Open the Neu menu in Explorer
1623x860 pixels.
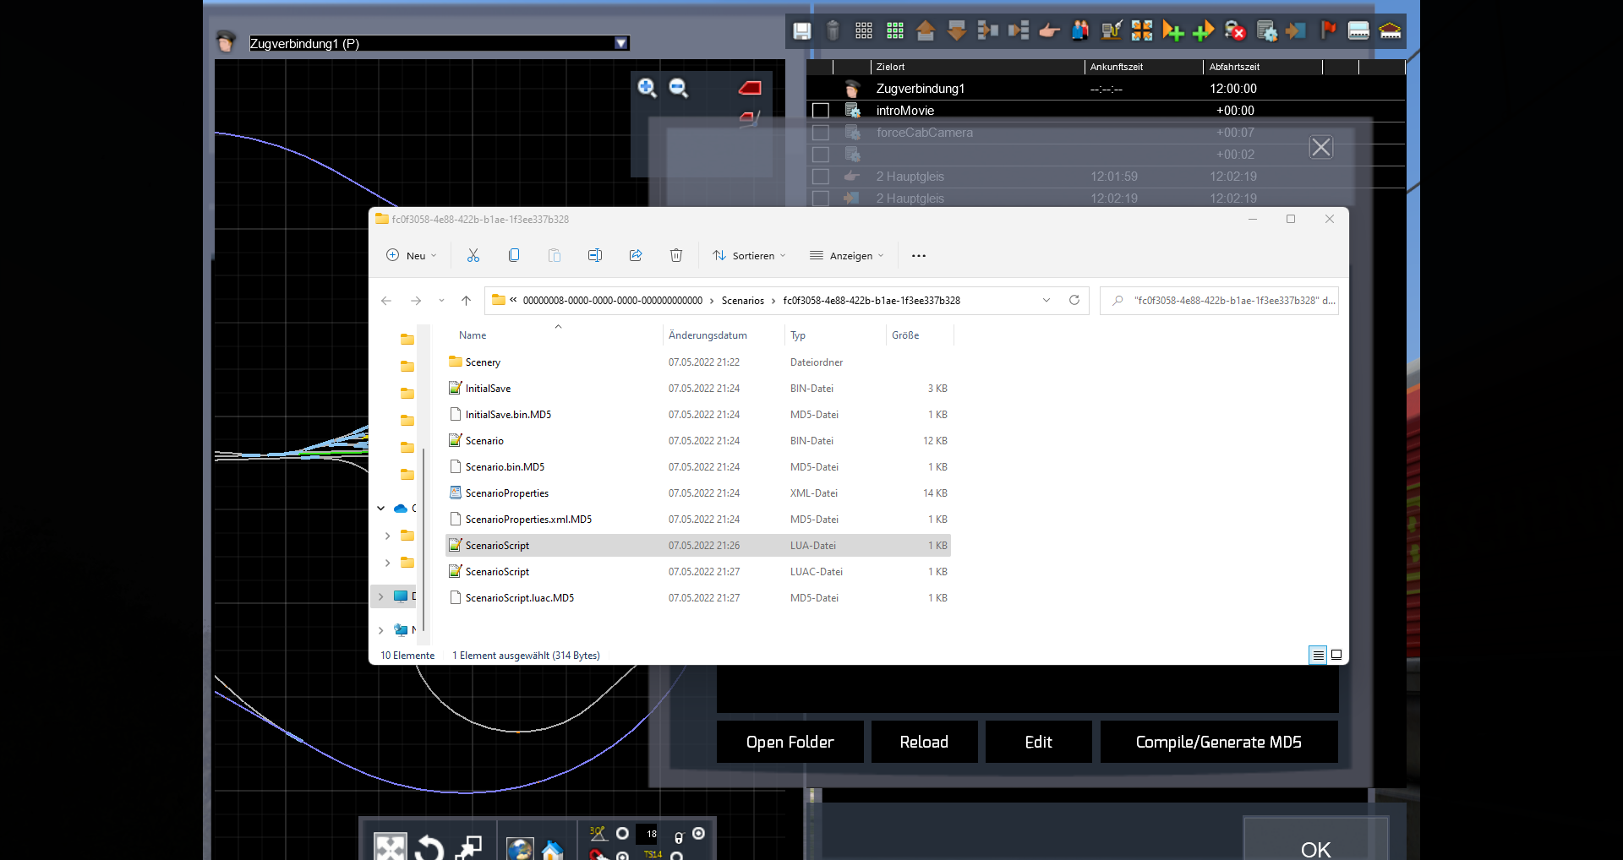pos(412,256)
